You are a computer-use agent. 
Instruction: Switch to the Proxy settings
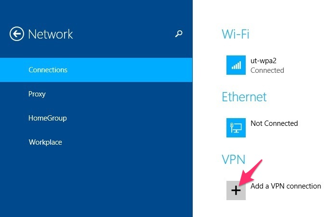pyautogui.click(x=37, y=94)
